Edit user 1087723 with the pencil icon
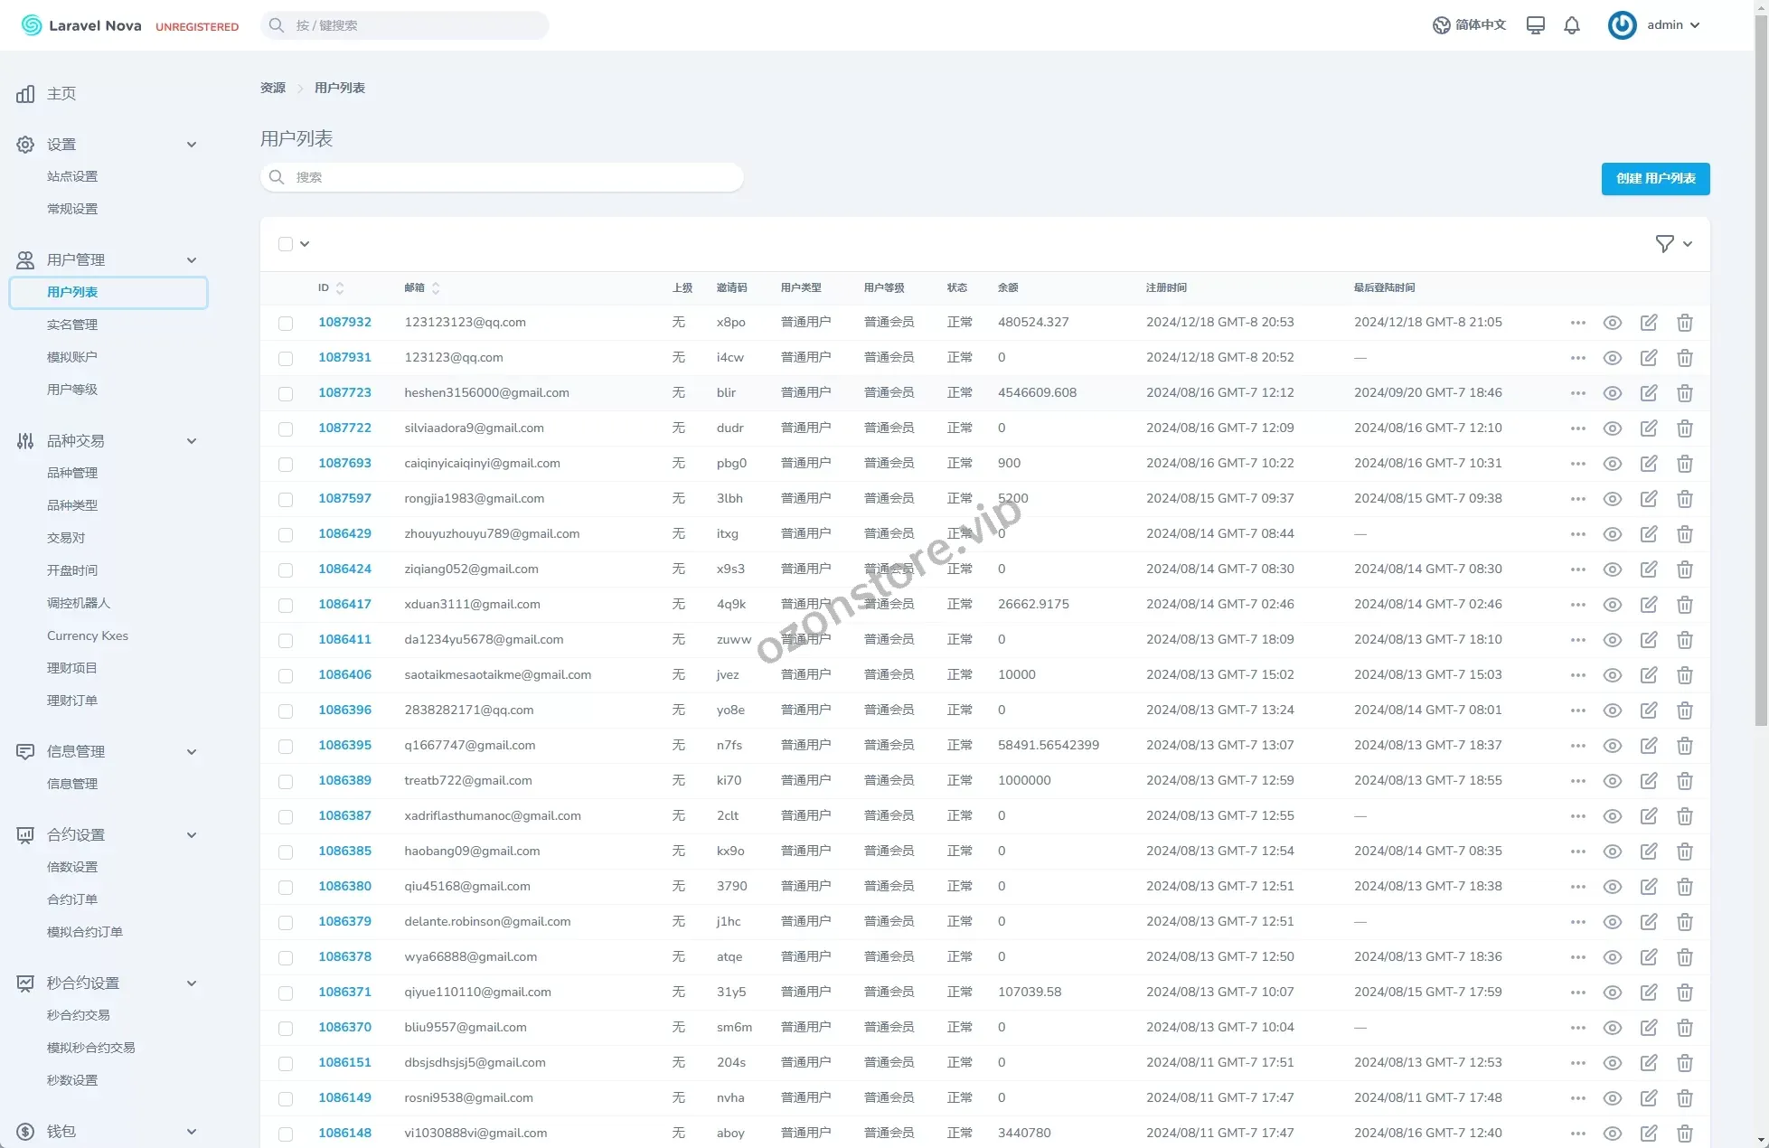The height and width of the screenshot is (1148, 1769). tap(1648, 393)
